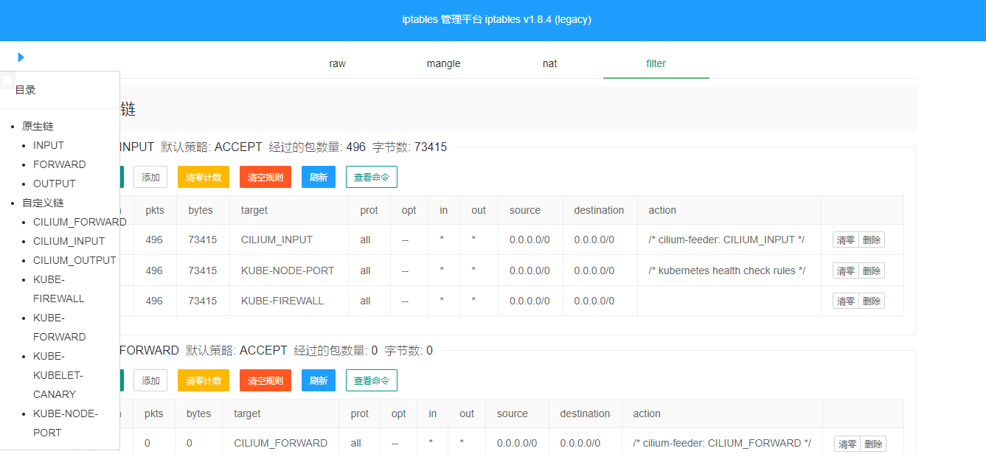Viewport: 986px width, 454px height.
Task: Click the red 清空规则 button
Action: [265, 177]
